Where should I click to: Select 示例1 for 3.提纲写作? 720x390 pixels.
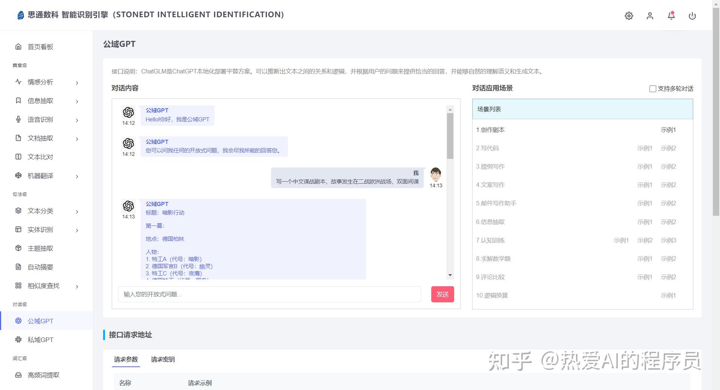tap(645, 167)
